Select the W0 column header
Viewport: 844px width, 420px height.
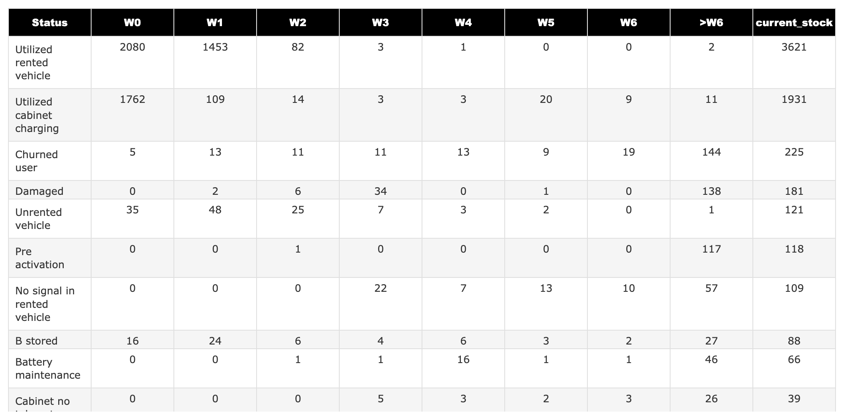point(133,22)
